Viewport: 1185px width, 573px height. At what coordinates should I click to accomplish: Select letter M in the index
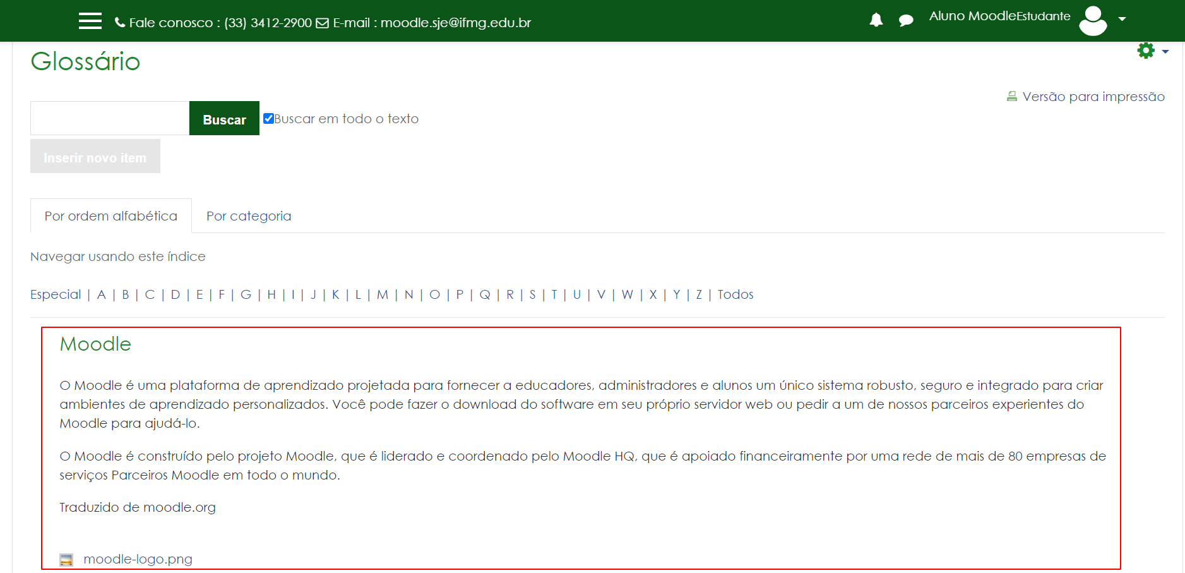381,294
